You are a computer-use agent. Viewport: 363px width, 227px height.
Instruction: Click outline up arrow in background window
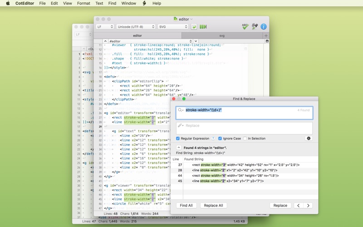point(84,49)
